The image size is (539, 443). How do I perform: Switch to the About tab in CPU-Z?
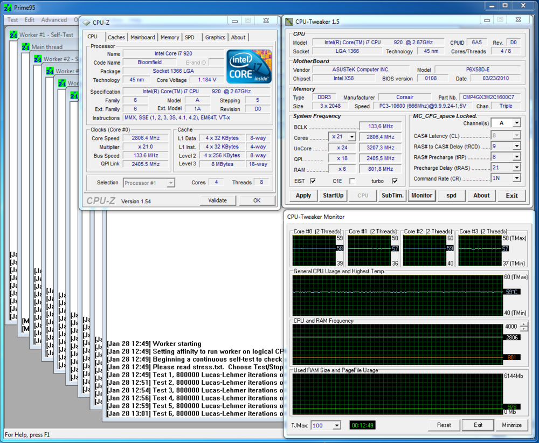tap(238, 38)
